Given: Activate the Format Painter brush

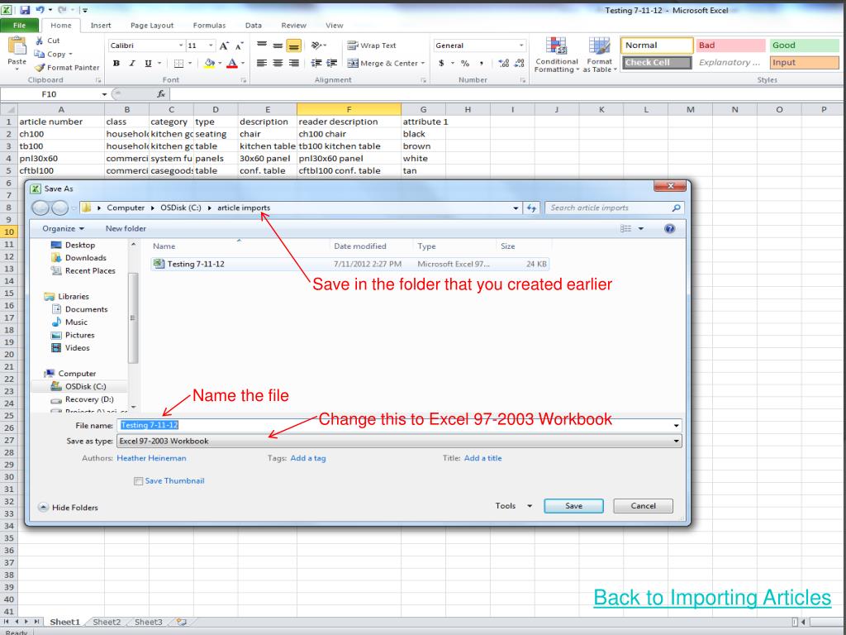Looking at the screenshot, I should (40, 68).
